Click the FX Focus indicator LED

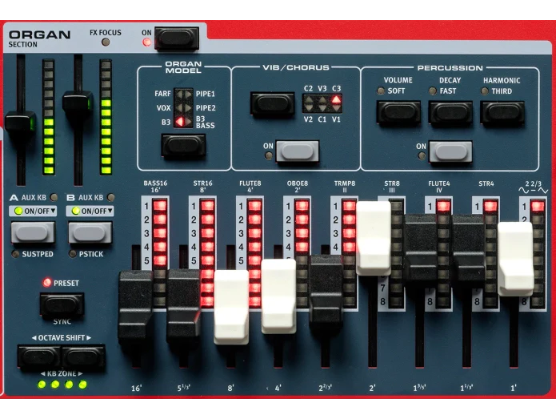tap(105, 42)
